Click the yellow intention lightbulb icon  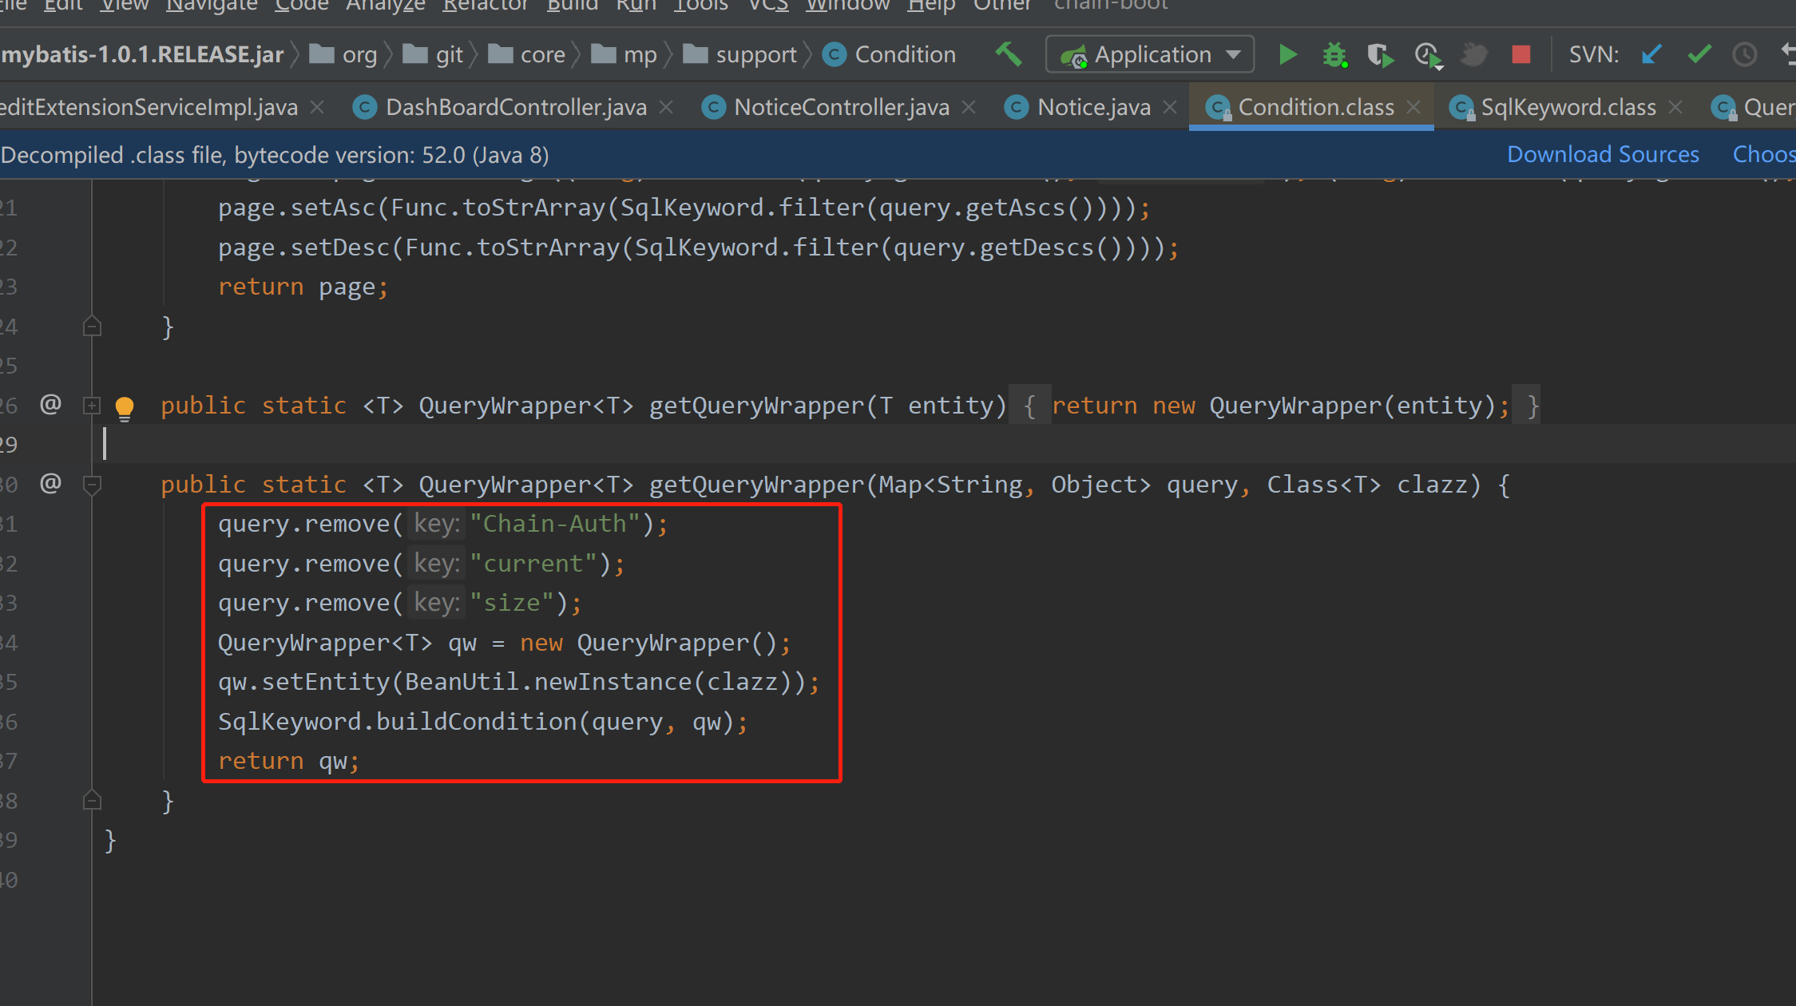[125, 408]
